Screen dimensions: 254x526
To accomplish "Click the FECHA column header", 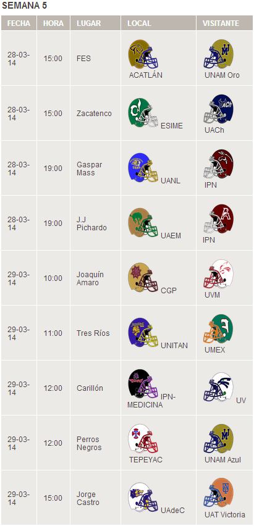I will [19, 23].
